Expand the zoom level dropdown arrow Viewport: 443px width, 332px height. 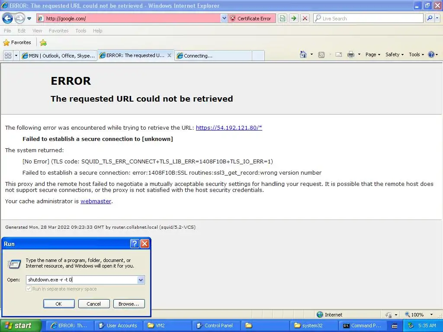tap(431, 315)
